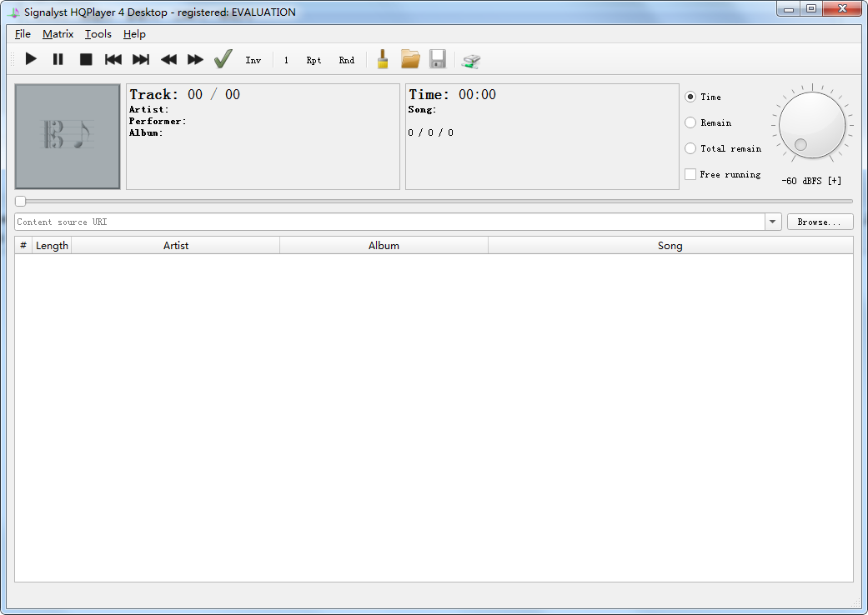
Task: Toggle the Rpt repeat button
Action: [x=314, y=60]
